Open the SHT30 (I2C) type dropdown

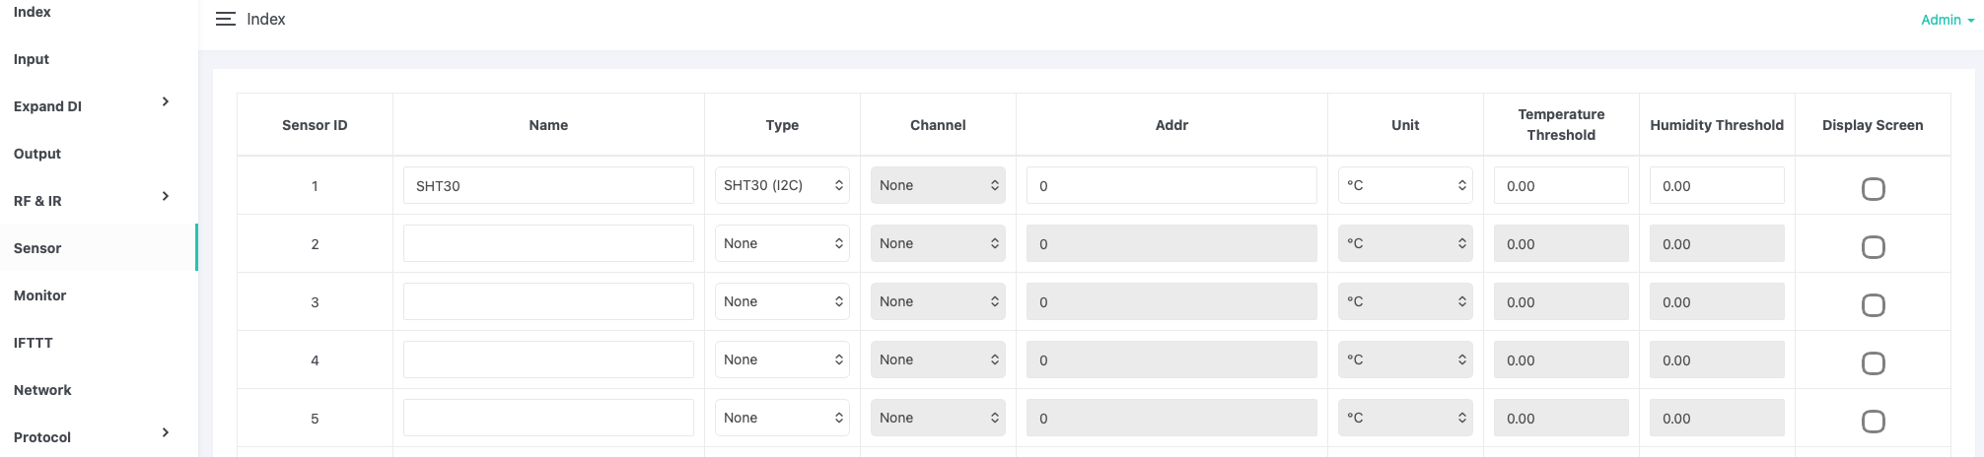782,185
